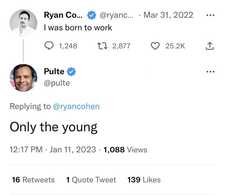Viewport: 225px width, 195px height.
Task: Click Ryan Cohen's blue verified badge
Action: pyautogui.click(x=91, y=15)
